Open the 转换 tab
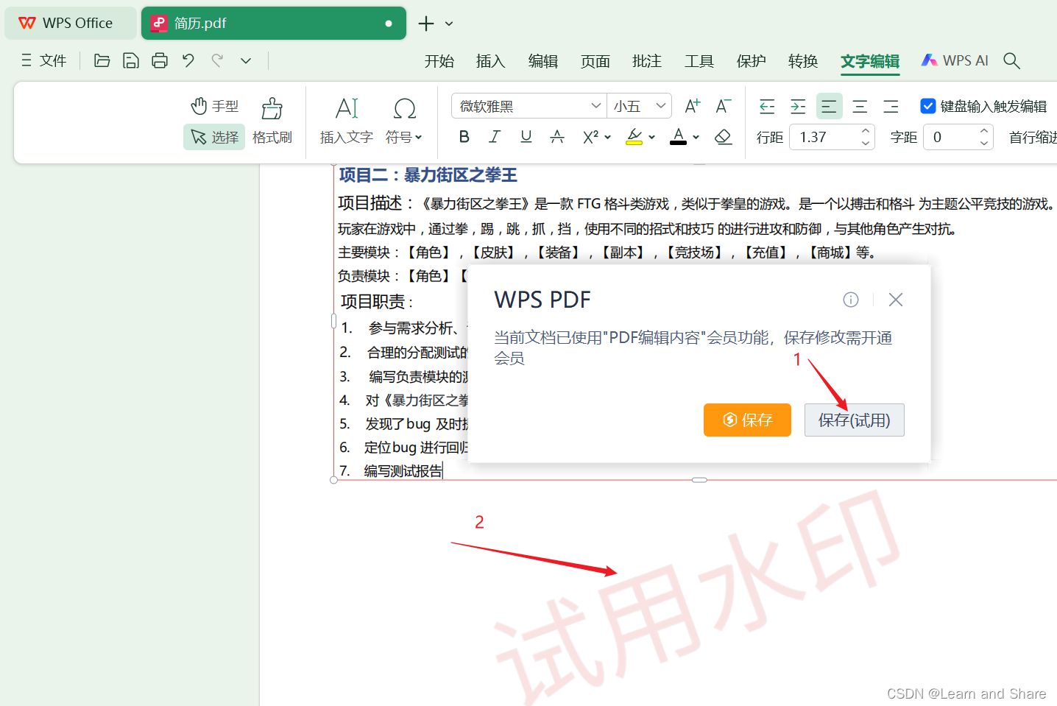The height and width of the screenshot is (706, 1057). (x=803, y=61)
